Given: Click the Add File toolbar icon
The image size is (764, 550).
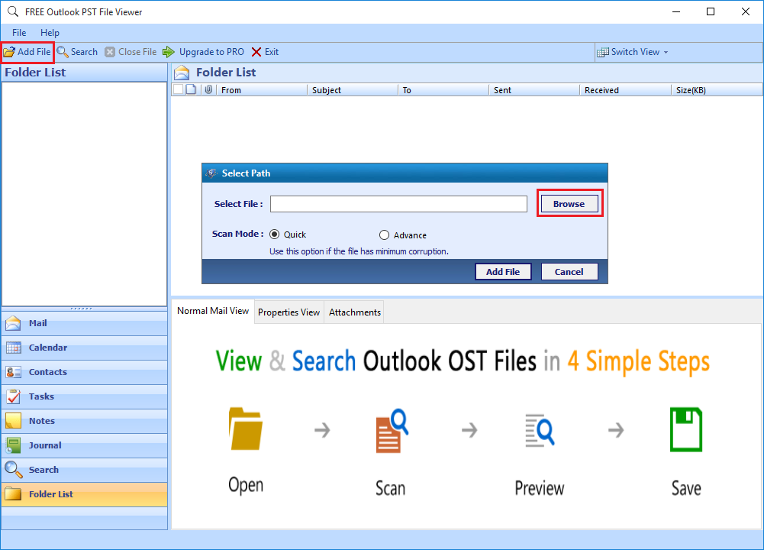Looking at the screenshot, I should (x=9, y=52).
